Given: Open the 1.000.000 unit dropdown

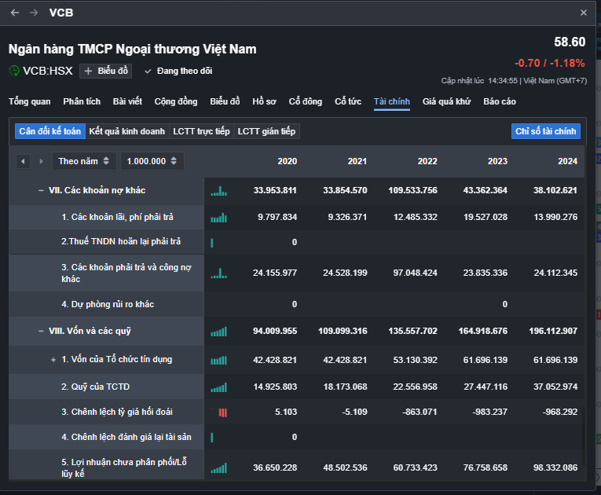Looking at the screenshot, I should click(x=152, y=161).
